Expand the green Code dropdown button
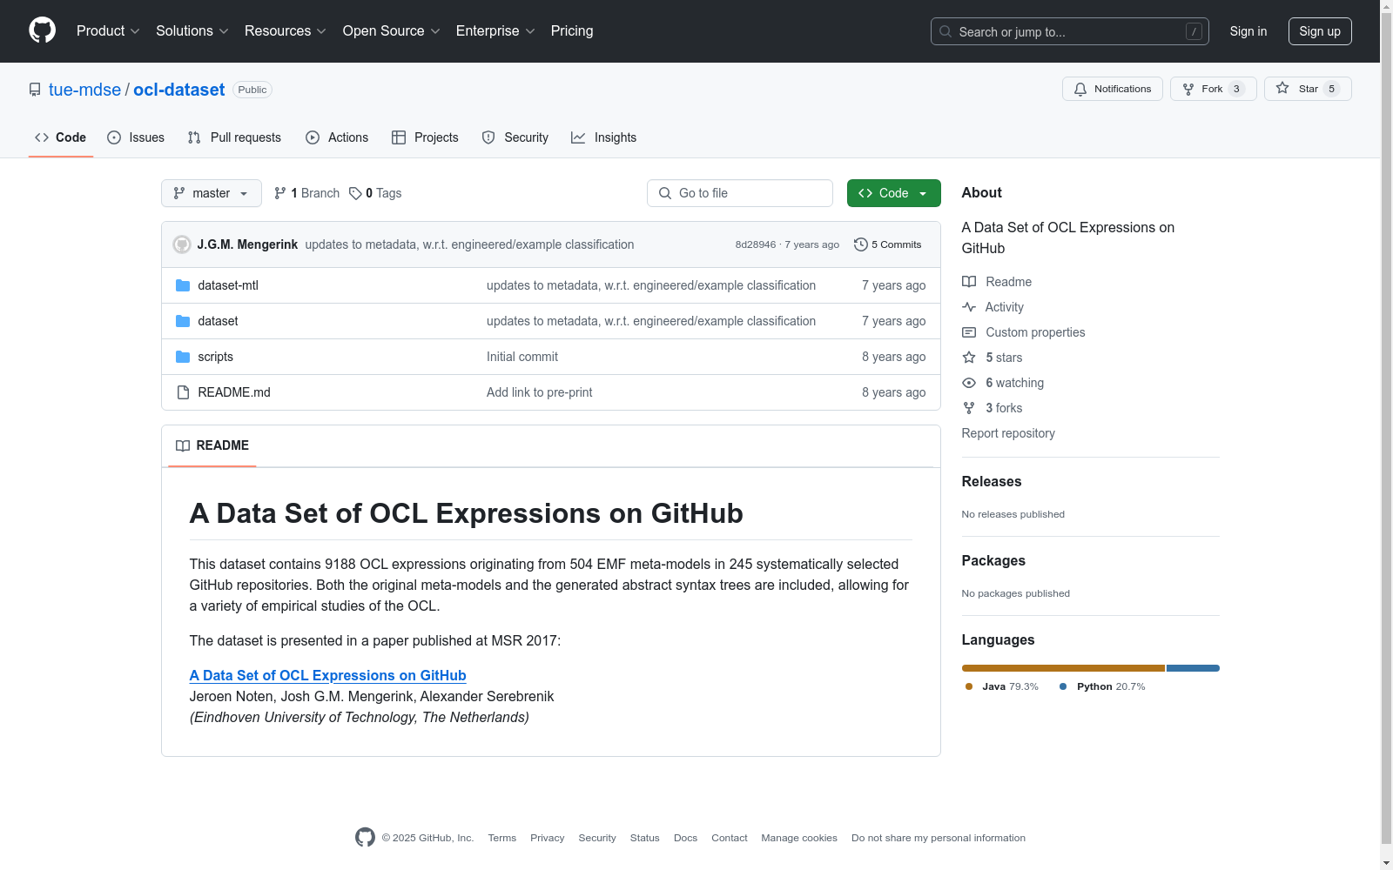The height and width of the screenshot is (870, 1393). pos(894,193)
